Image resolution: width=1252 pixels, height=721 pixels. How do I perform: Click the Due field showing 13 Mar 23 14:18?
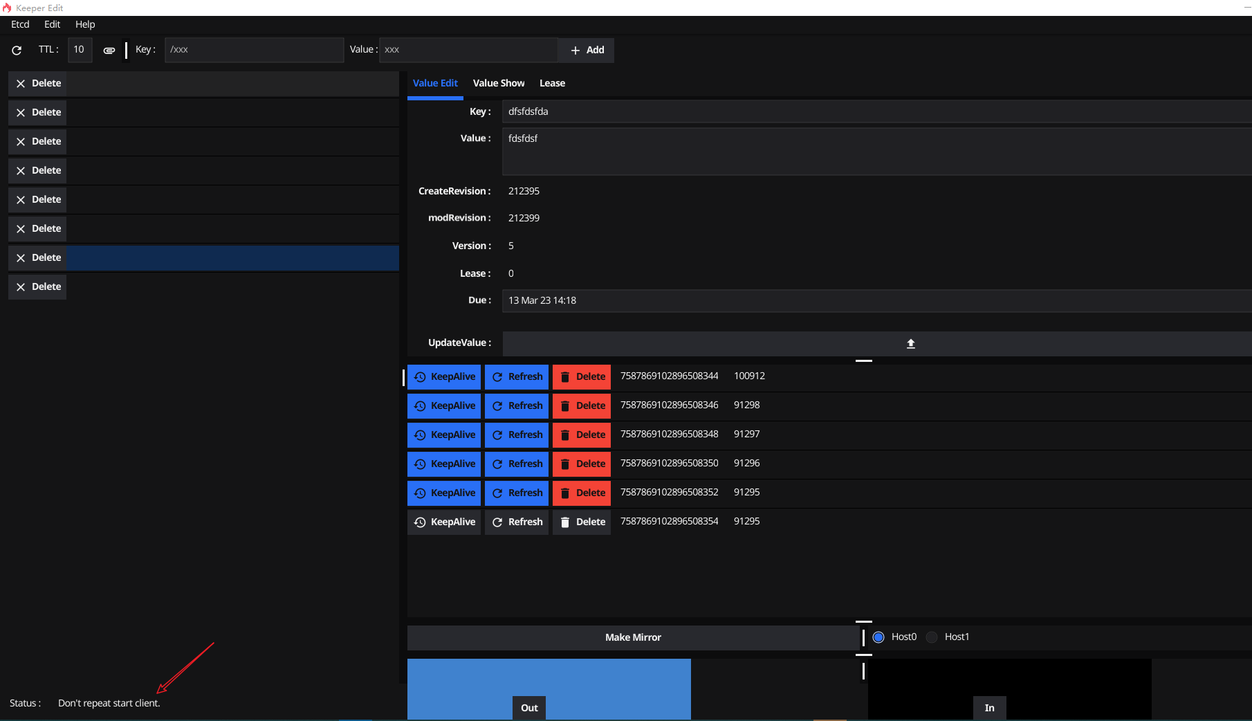[876, 301]
